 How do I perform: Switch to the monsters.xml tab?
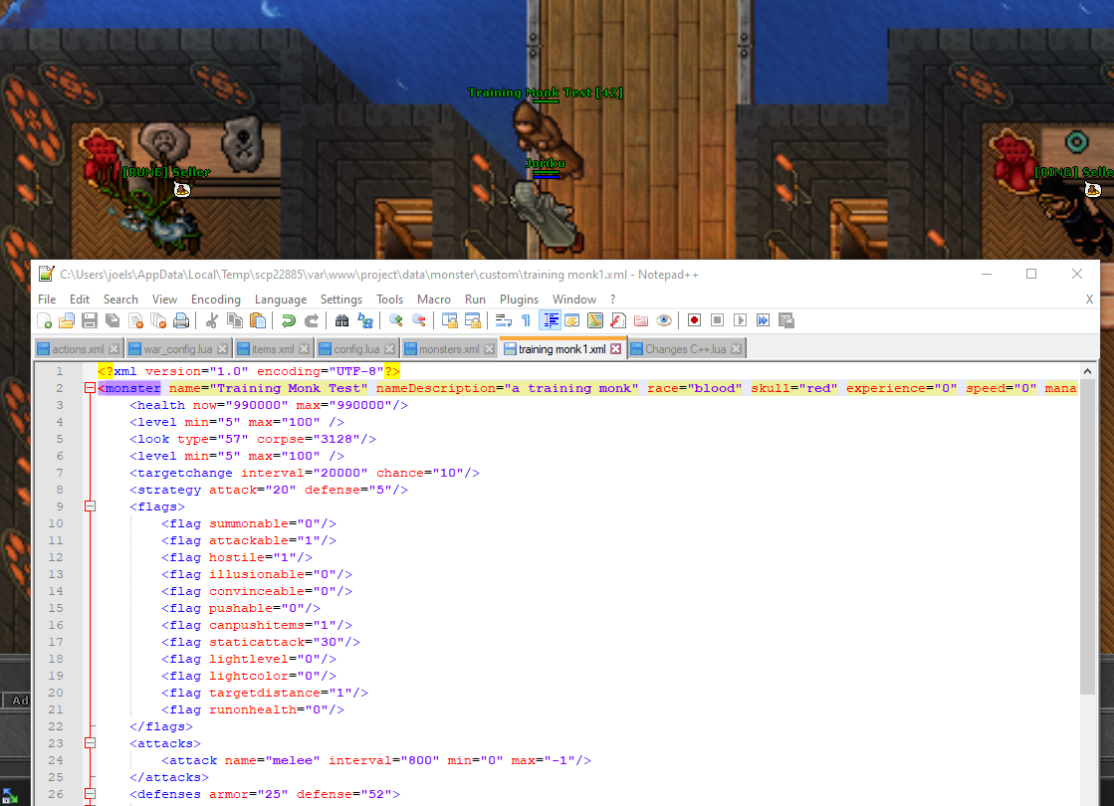[x=449, y=349]
